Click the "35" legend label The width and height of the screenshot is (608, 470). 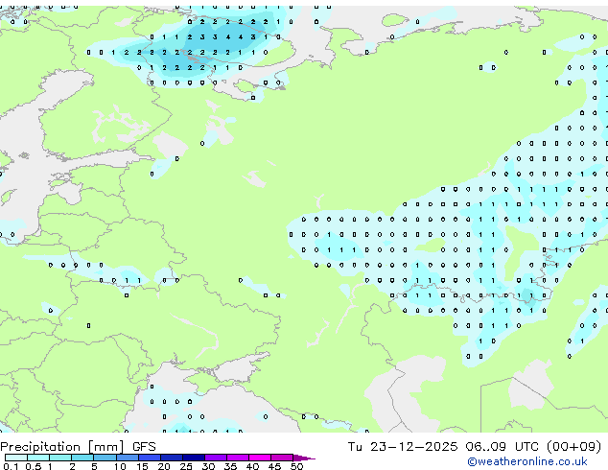coord(230,466)
